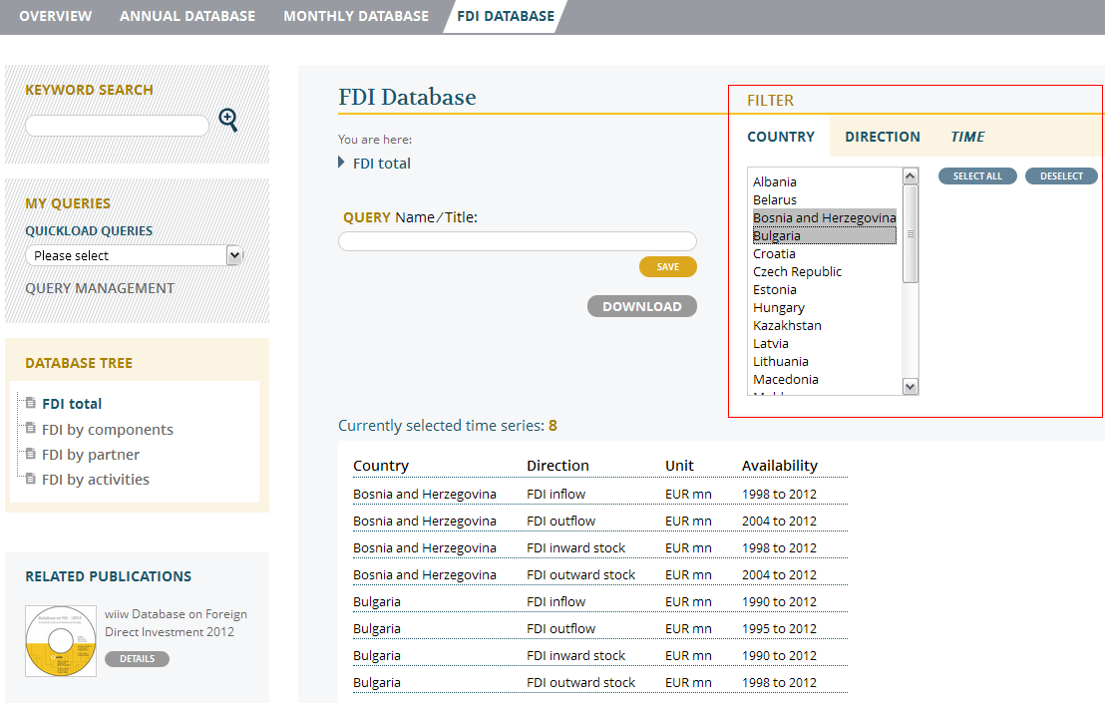Viewport: 1105px width, 703px height.
Task: Click the Query Name/Title input field
Action: point(517,241)
